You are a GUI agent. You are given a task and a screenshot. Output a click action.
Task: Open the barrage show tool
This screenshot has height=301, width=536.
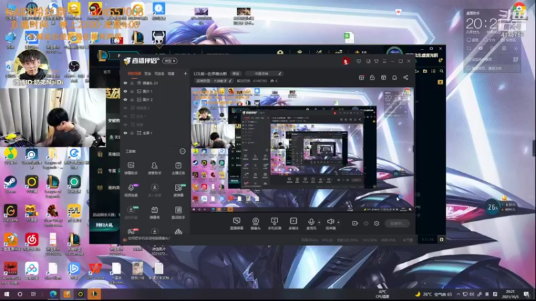(x=155, y=212)
